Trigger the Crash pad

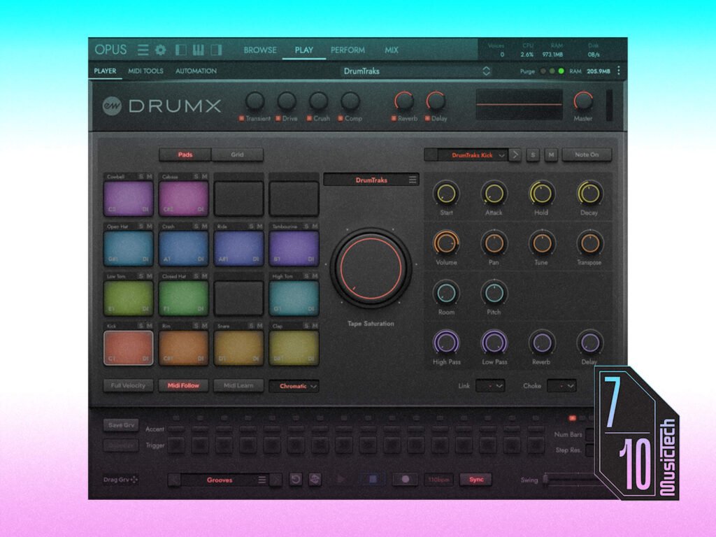pos(184,248)
